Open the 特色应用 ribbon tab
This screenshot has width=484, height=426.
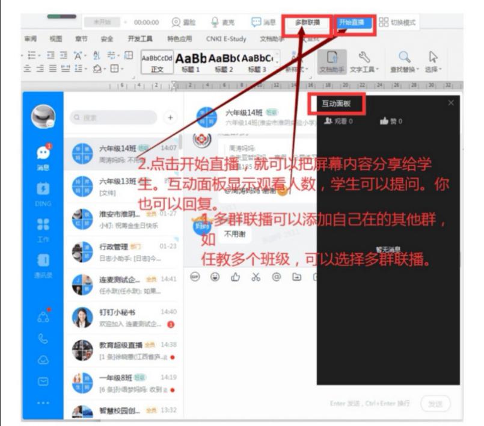(180, 39)
